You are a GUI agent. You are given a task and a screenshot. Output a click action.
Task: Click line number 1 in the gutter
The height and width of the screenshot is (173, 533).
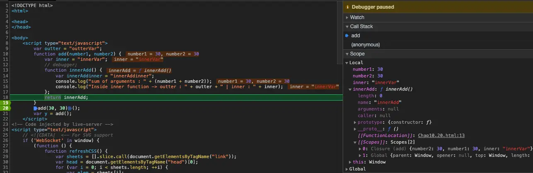7,6
